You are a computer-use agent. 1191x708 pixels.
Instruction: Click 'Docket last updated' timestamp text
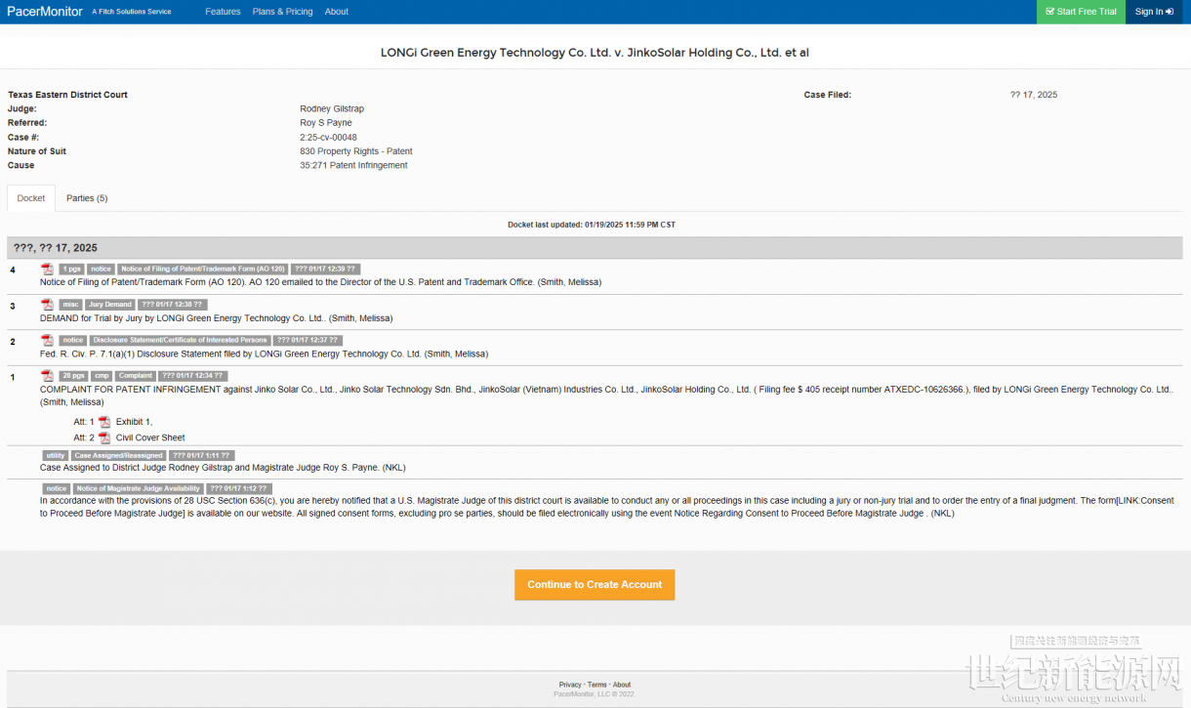(x=592, y=225)
